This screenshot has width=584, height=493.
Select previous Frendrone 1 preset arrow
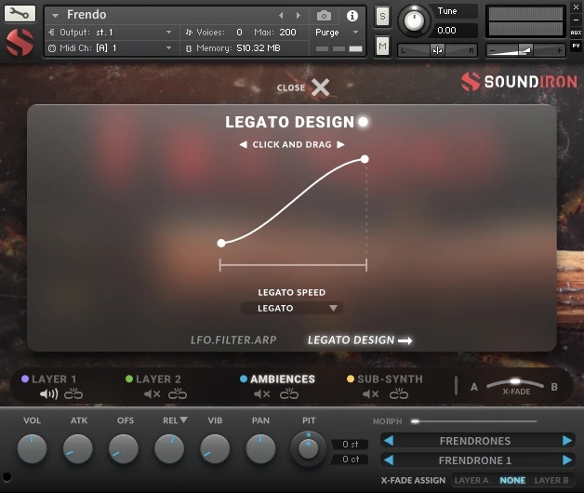[x=389, y=460]
